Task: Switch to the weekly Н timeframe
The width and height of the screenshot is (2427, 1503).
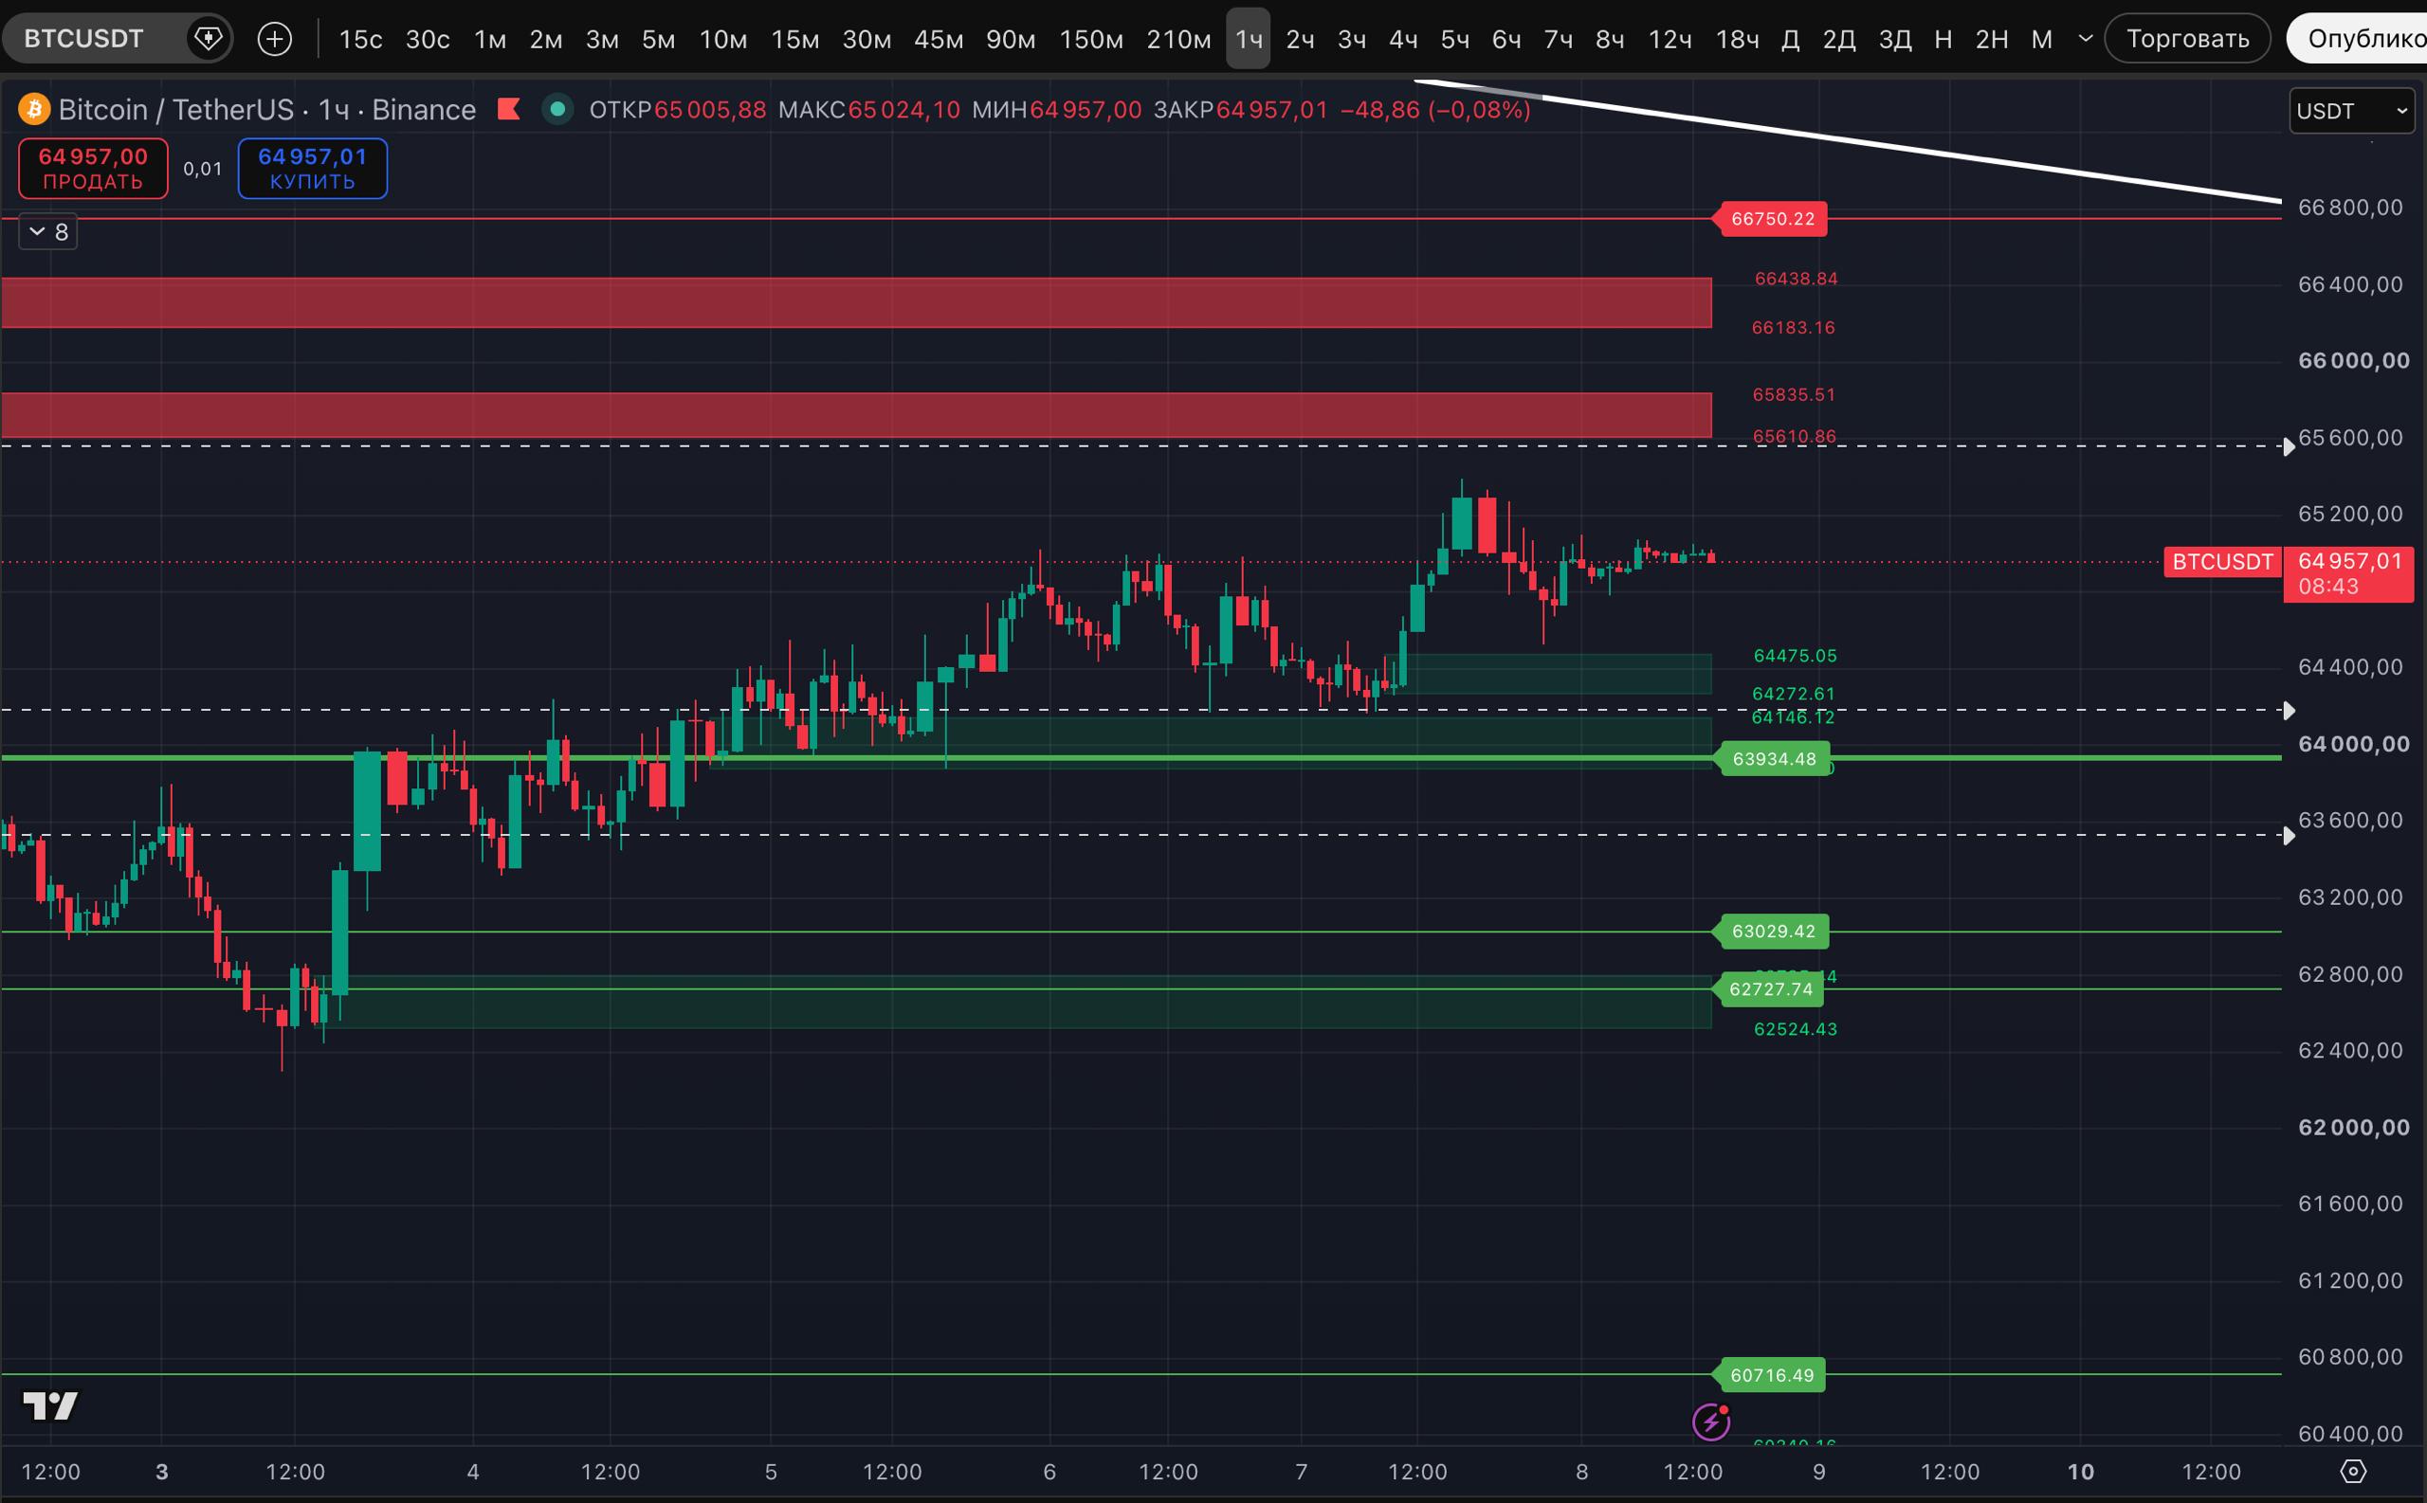Action: pyautogui.click(x=1943, y=39)
